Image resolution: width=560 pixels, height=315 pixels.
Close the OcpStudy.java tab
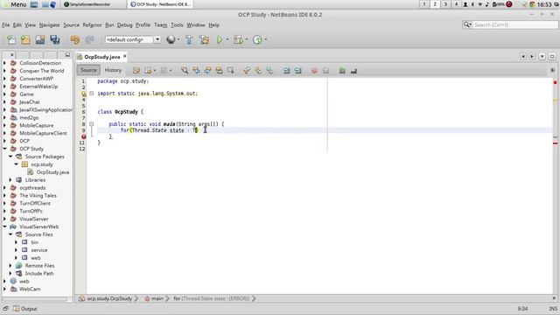click(x=124, y=56)
